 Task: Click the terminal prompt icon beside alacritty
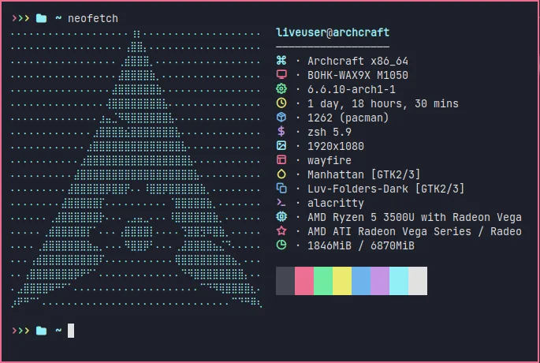[281, 203]
